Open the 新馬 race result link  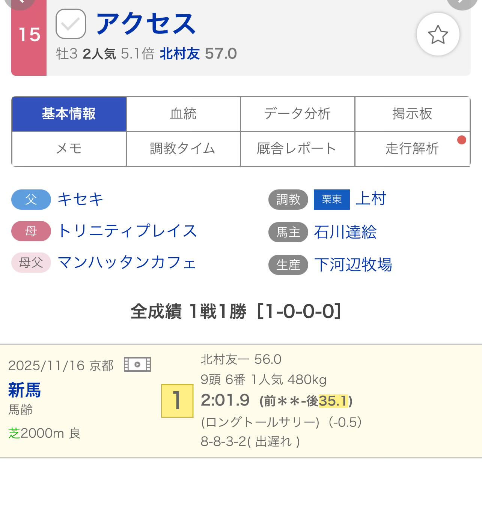pos(24,390)
